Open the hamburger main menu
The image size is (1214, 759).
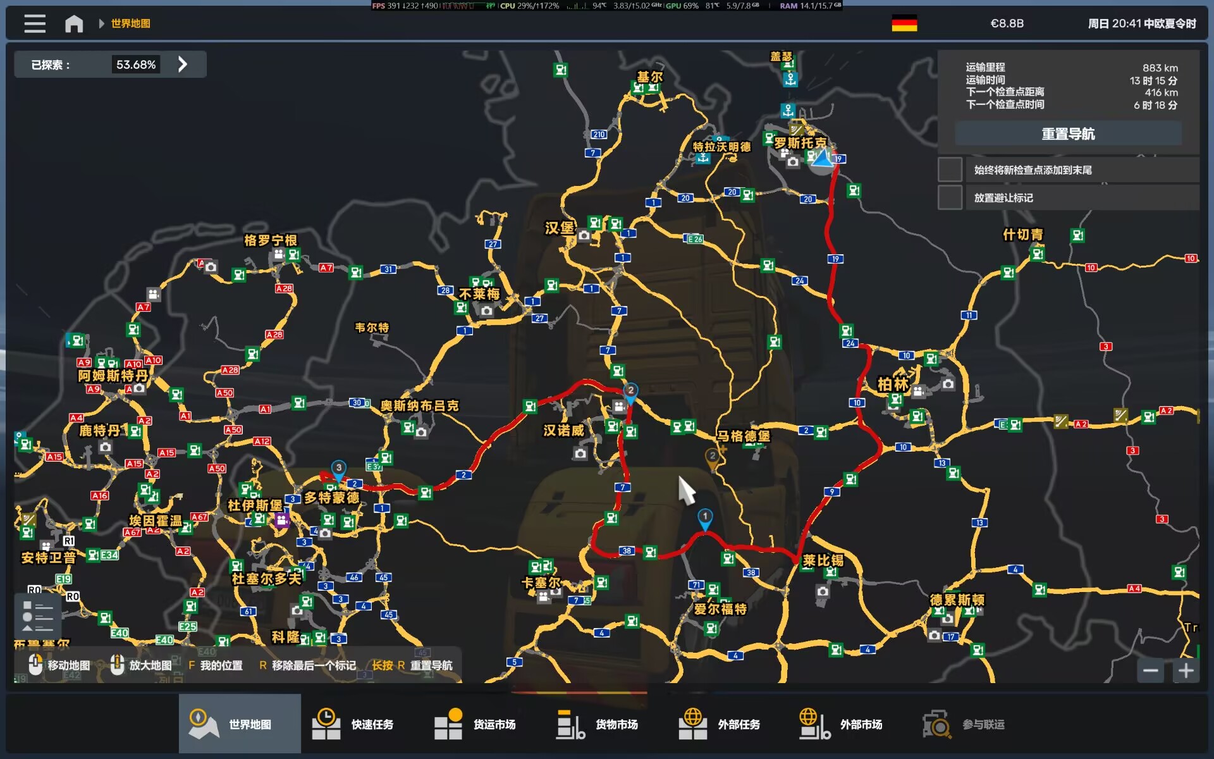pyautogui.click(x=35, y=24)
